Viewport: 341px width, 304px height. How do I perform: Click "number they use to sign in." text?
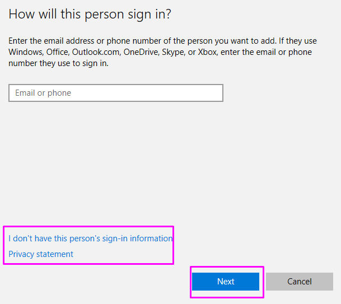pyautogui.click(x=58, y=64)
